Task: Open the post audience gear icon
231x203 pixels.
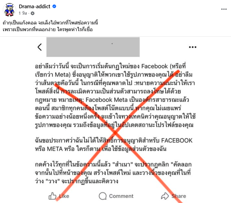Action: (32, 13)
